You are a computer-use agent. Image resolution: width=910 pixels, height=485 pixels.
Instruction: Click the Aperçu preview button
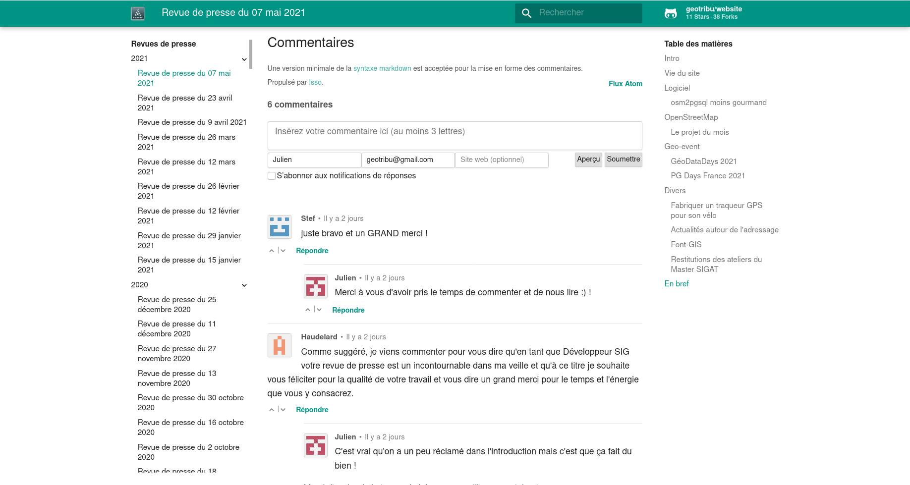[588, 160]
